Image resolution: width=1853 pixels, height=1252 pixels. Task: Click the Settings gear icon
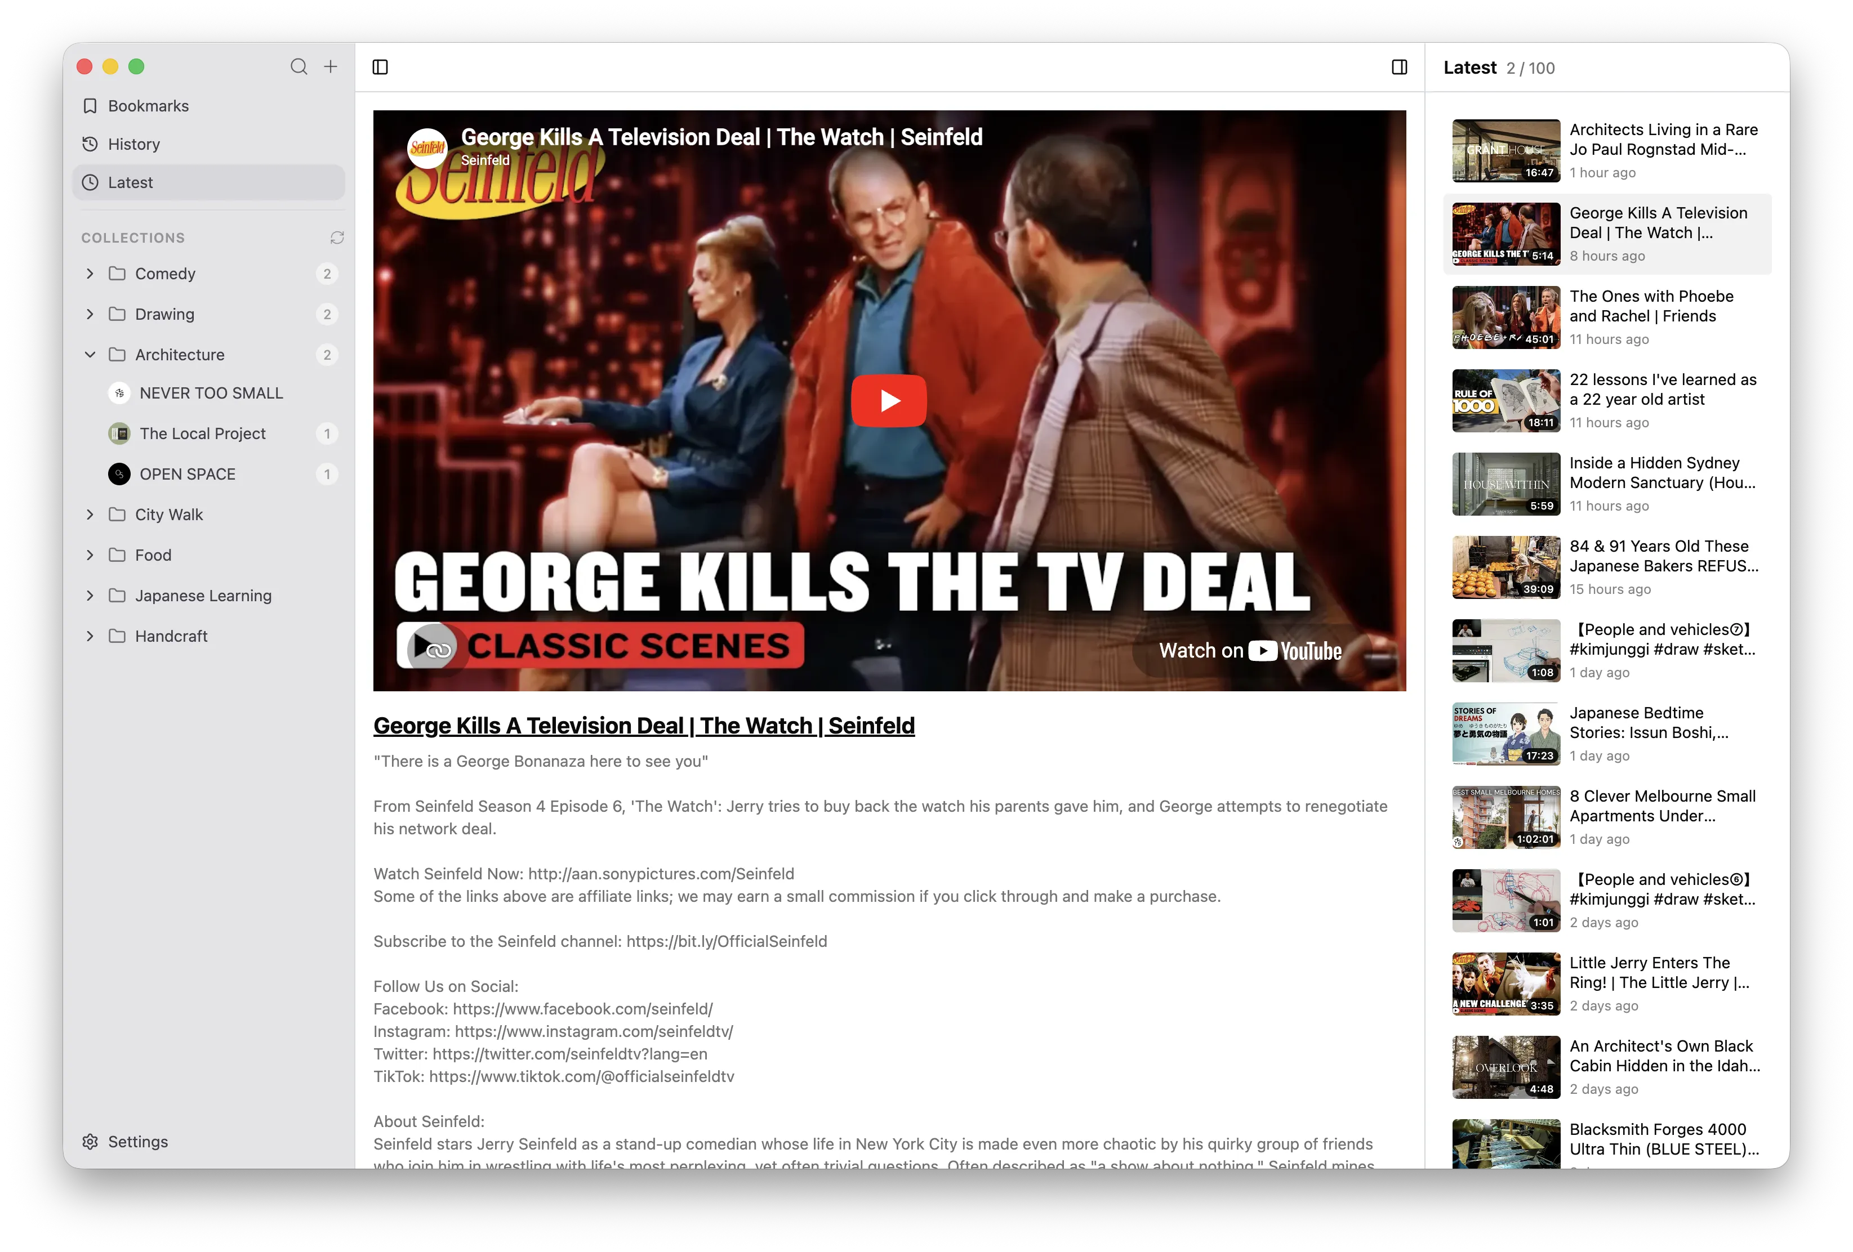[x=90, y=1141]
